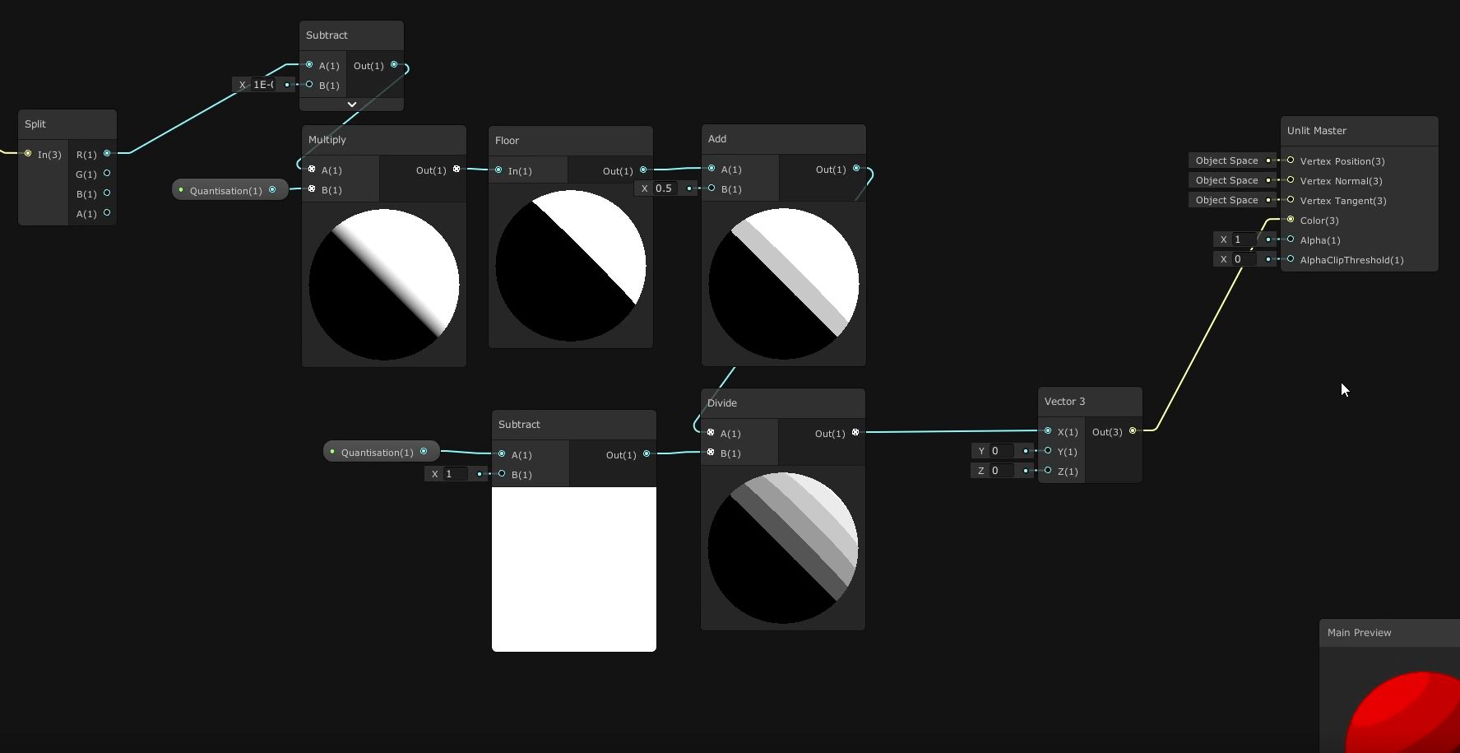Click the Quantisation property feeding lower Subtract

(x=377, y=453)
